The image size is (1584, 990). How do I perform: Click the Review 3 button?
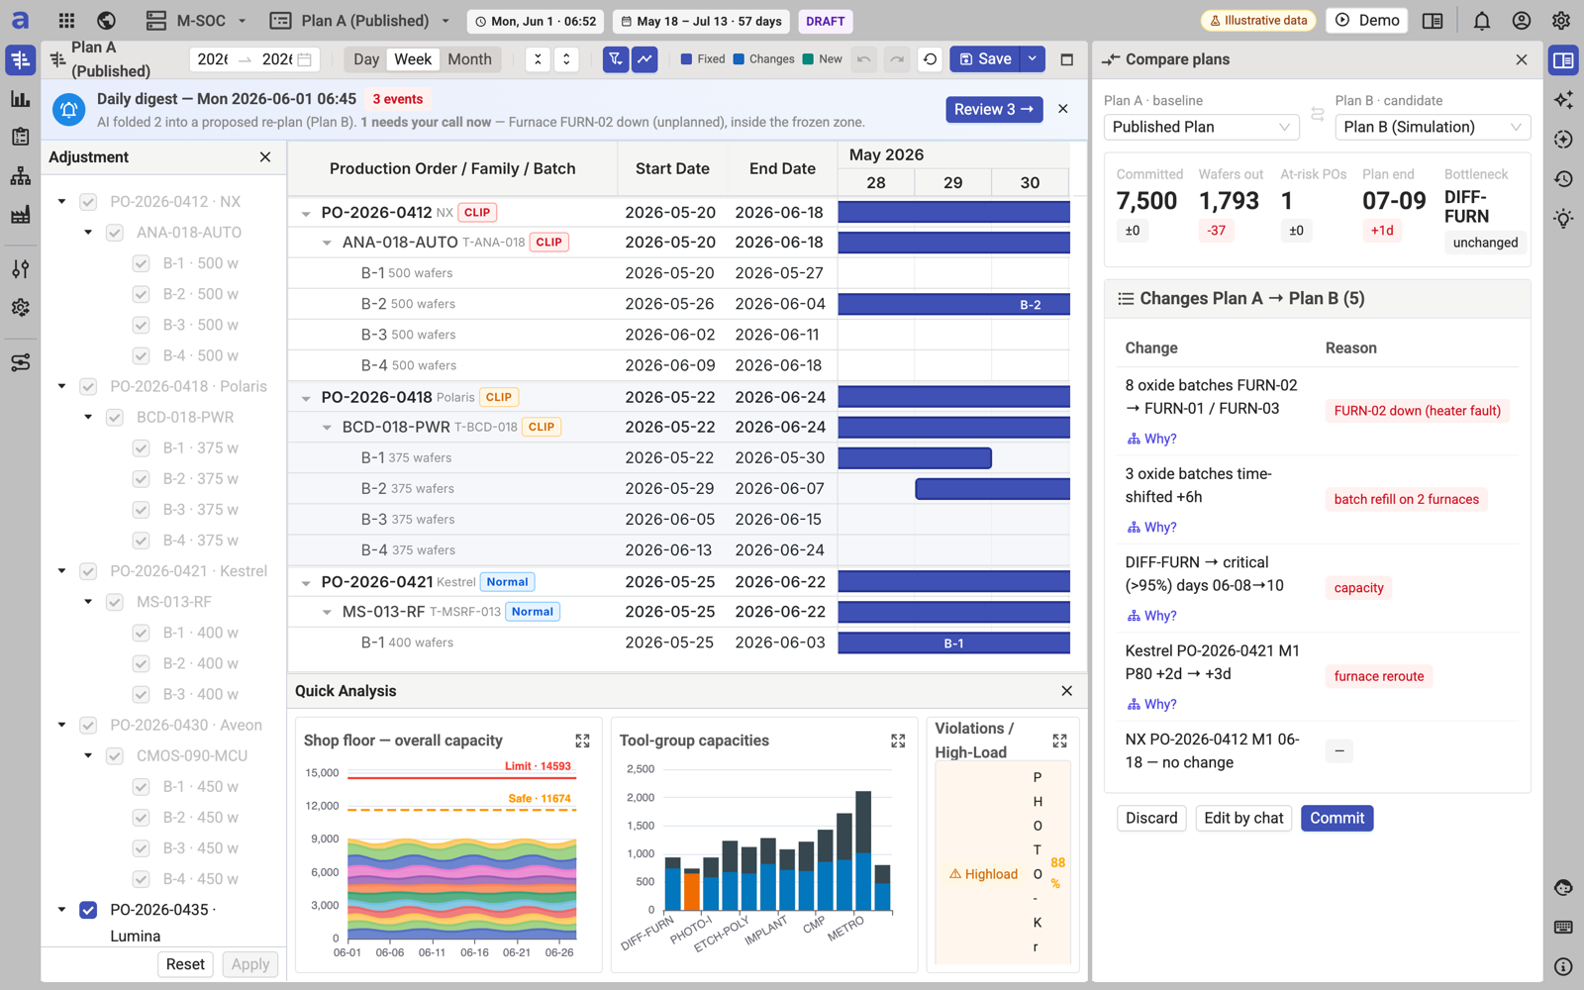[x=993, y=109]
